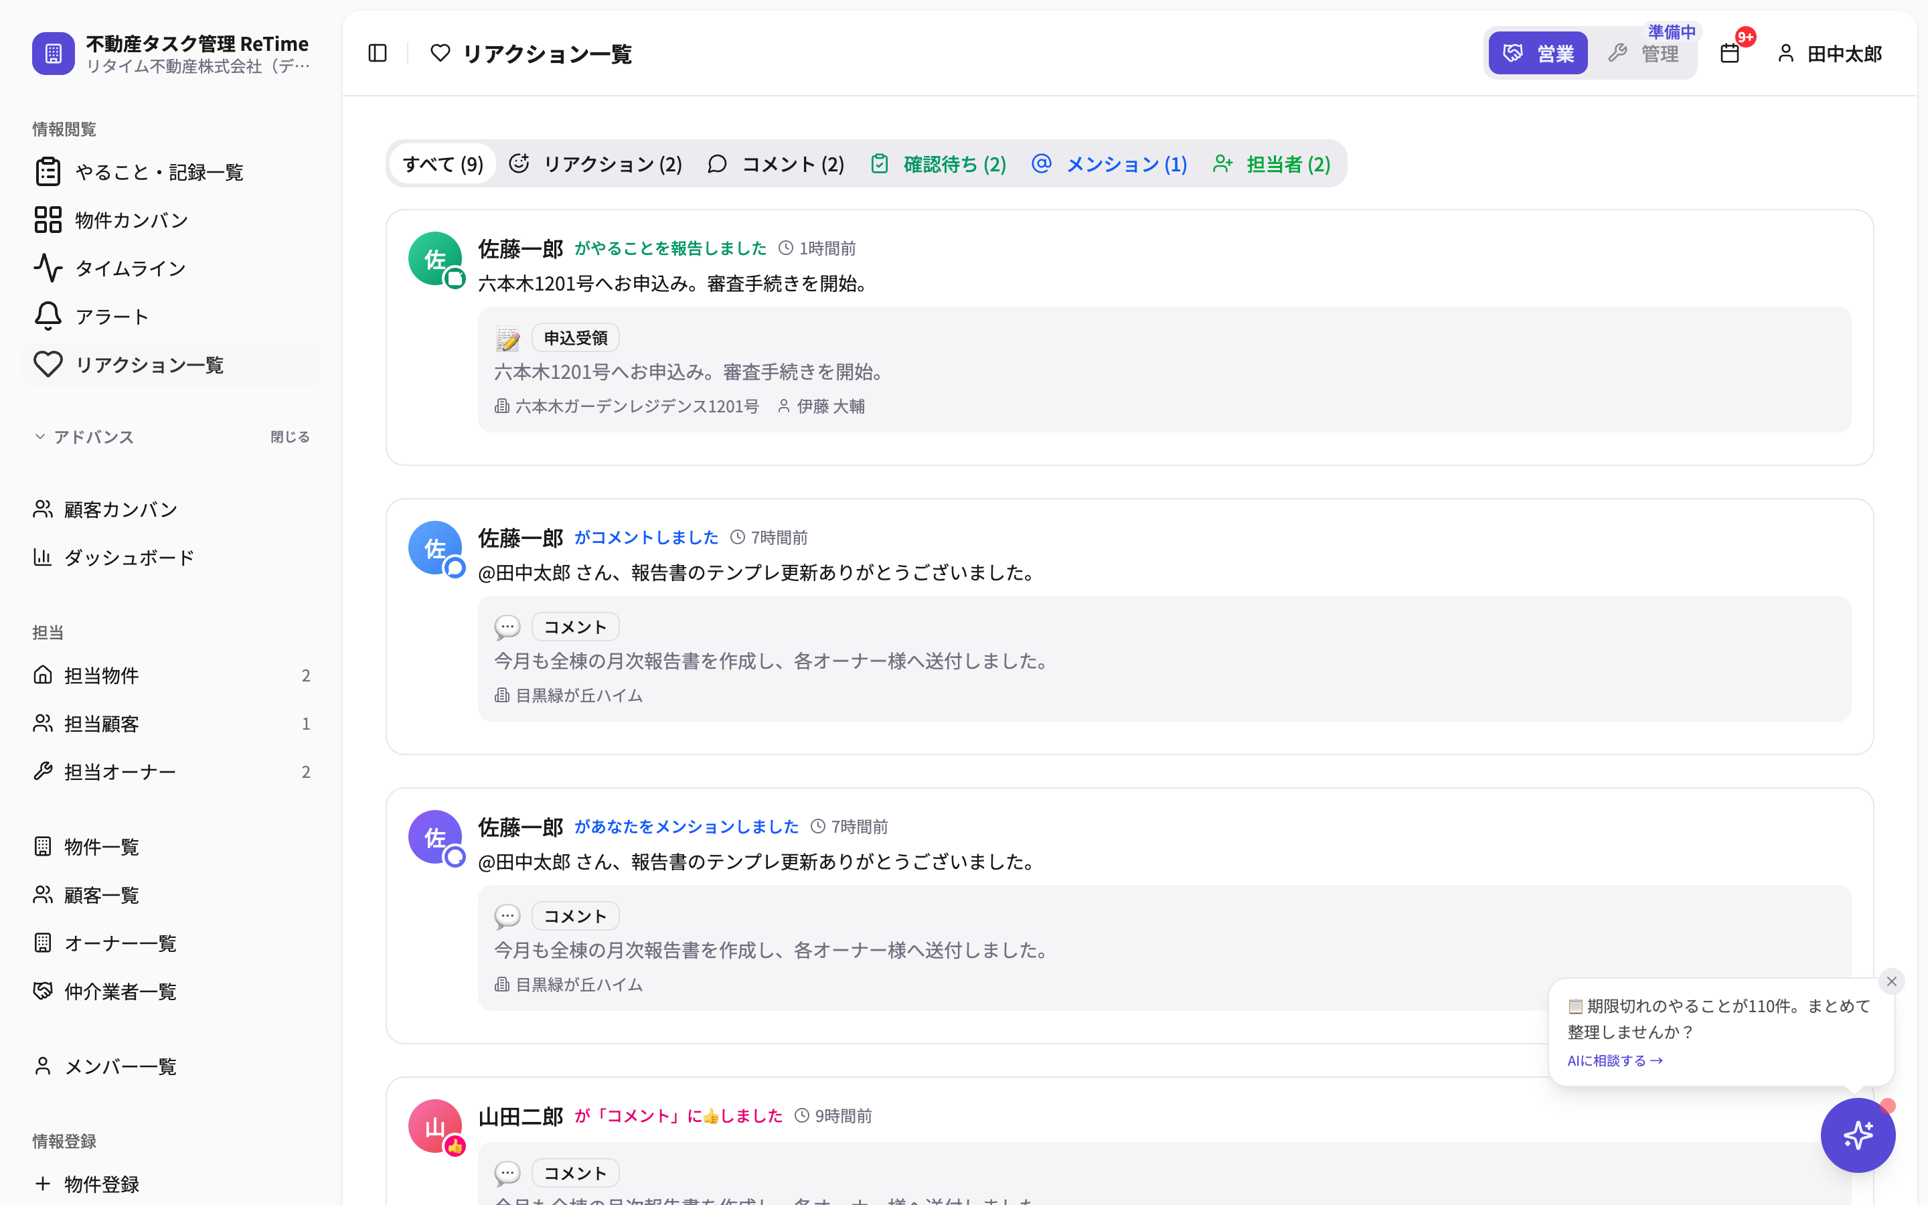Switch to 管理 mode

[1643, 54]
